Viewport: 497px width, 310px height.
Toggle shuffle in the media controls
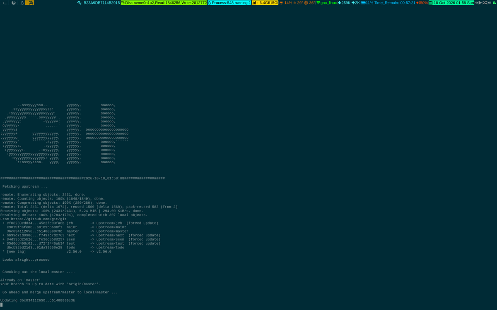485,2
